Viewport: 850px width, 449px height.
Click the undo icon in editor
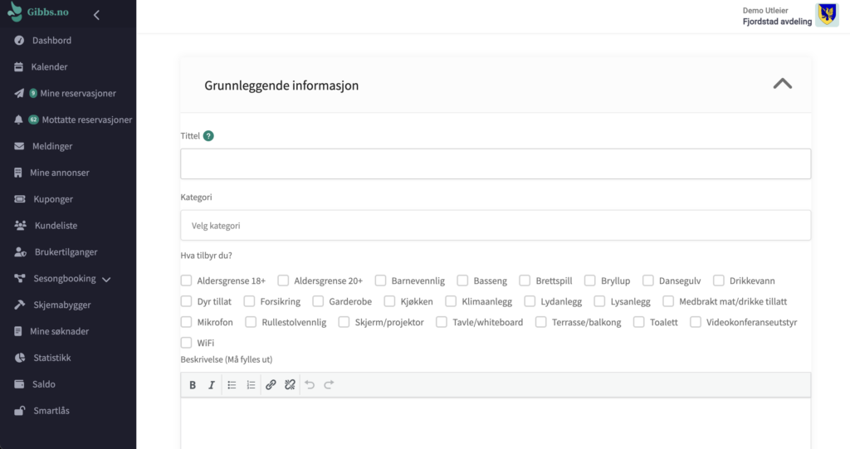310,385
